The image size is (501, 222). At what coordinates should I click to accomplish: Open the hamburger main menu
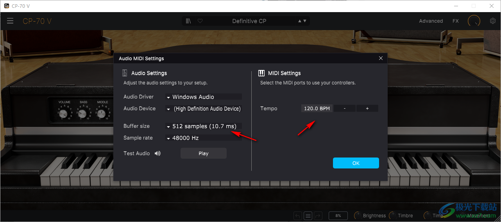(x=10, y=21)
